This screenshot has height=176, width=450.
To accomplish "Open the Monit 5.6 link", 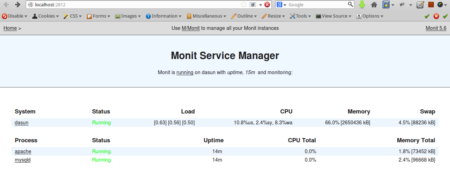I will [x=436, y=28].
